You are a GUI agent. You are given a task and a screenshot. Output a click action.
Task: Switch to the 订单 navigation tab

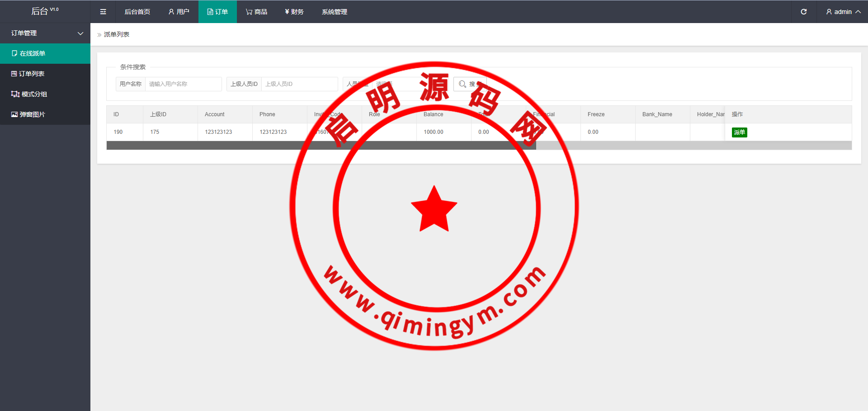click(217, 12)
